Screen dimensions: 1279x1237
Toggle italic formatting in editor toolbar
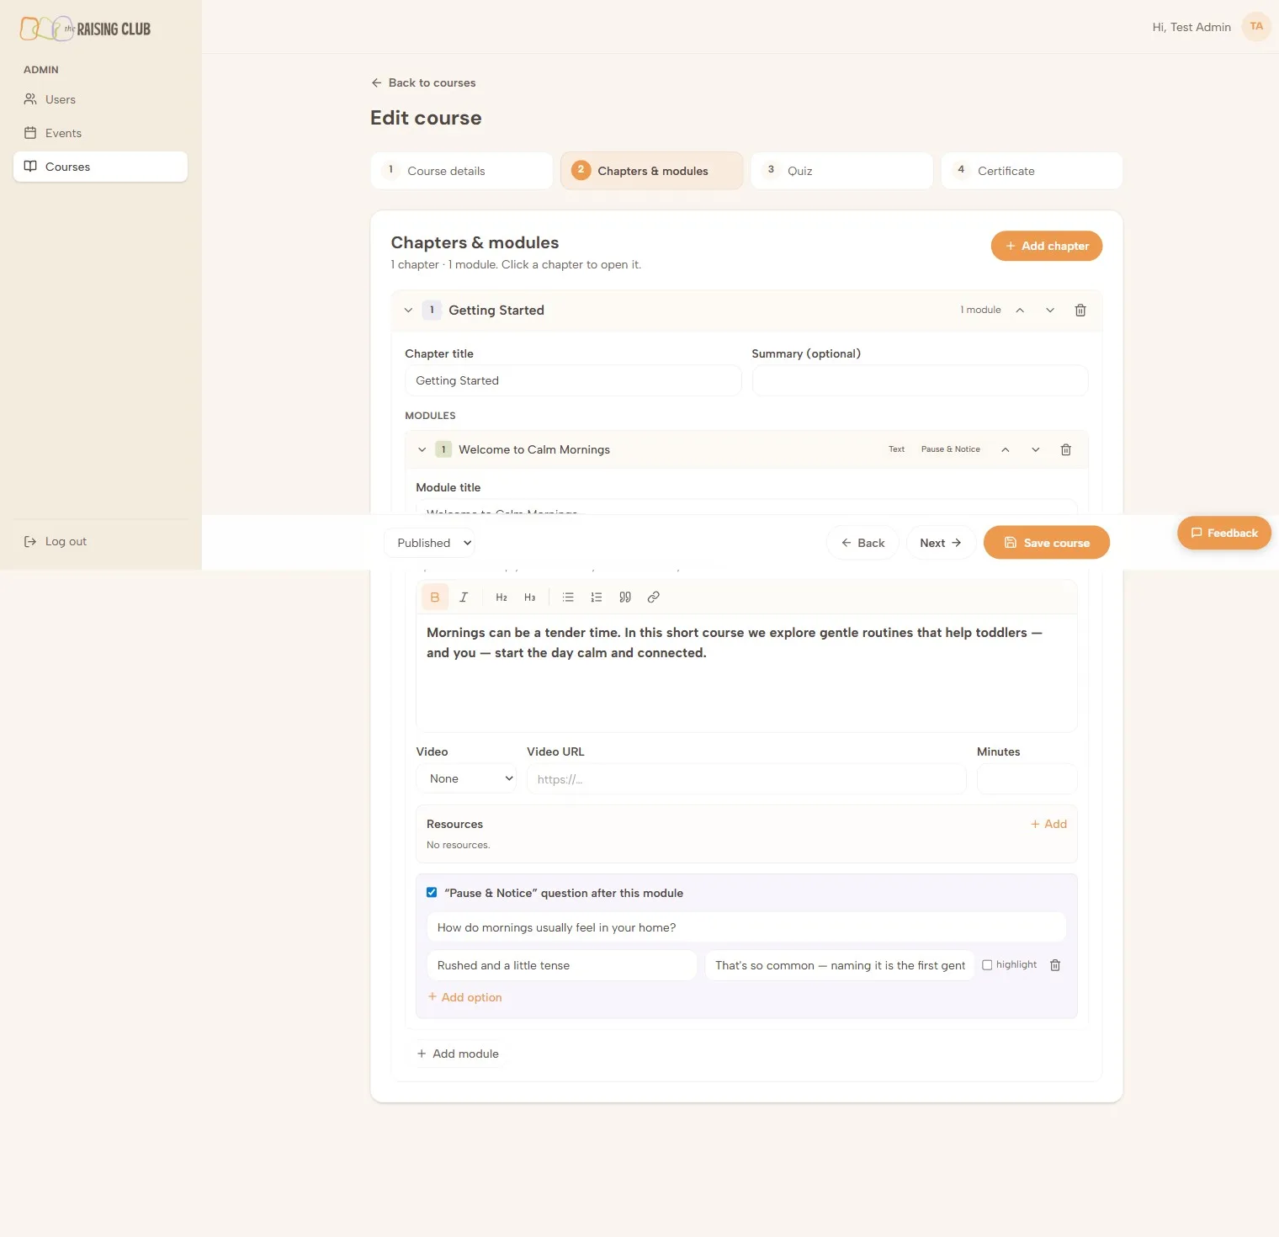[464, 597]
